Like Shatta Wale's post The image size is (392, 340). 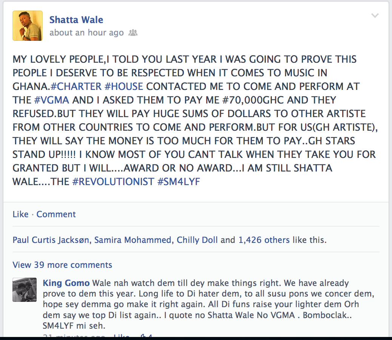pyautogui.click(x=20, y=214)
